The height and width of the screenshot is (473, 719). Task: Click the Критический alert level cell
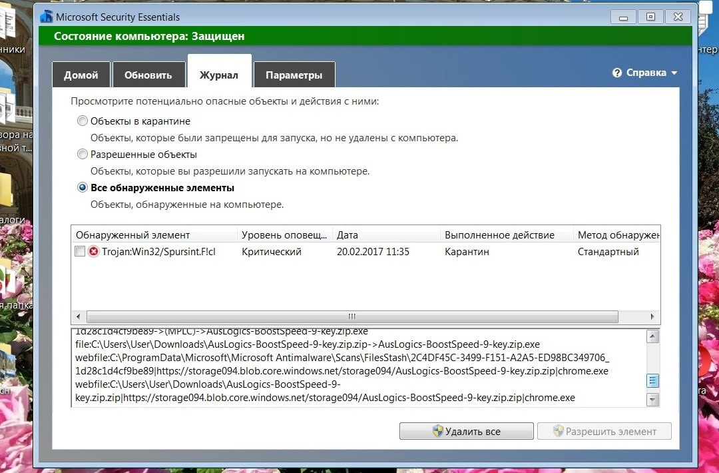coord(272,251)
